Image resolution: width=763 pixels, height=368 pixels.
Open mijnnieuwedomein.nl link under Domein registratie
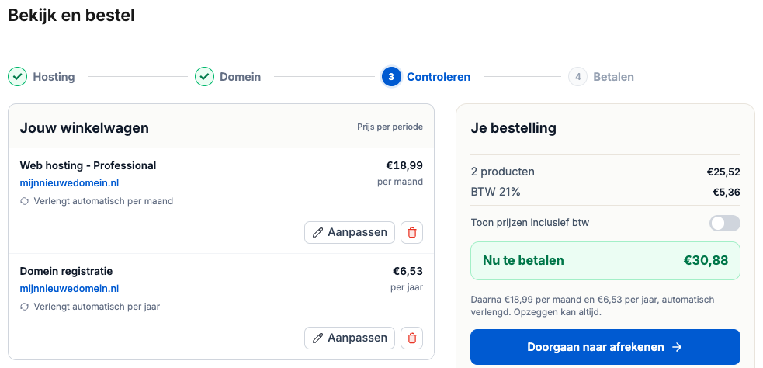click(x=69, y=289)
